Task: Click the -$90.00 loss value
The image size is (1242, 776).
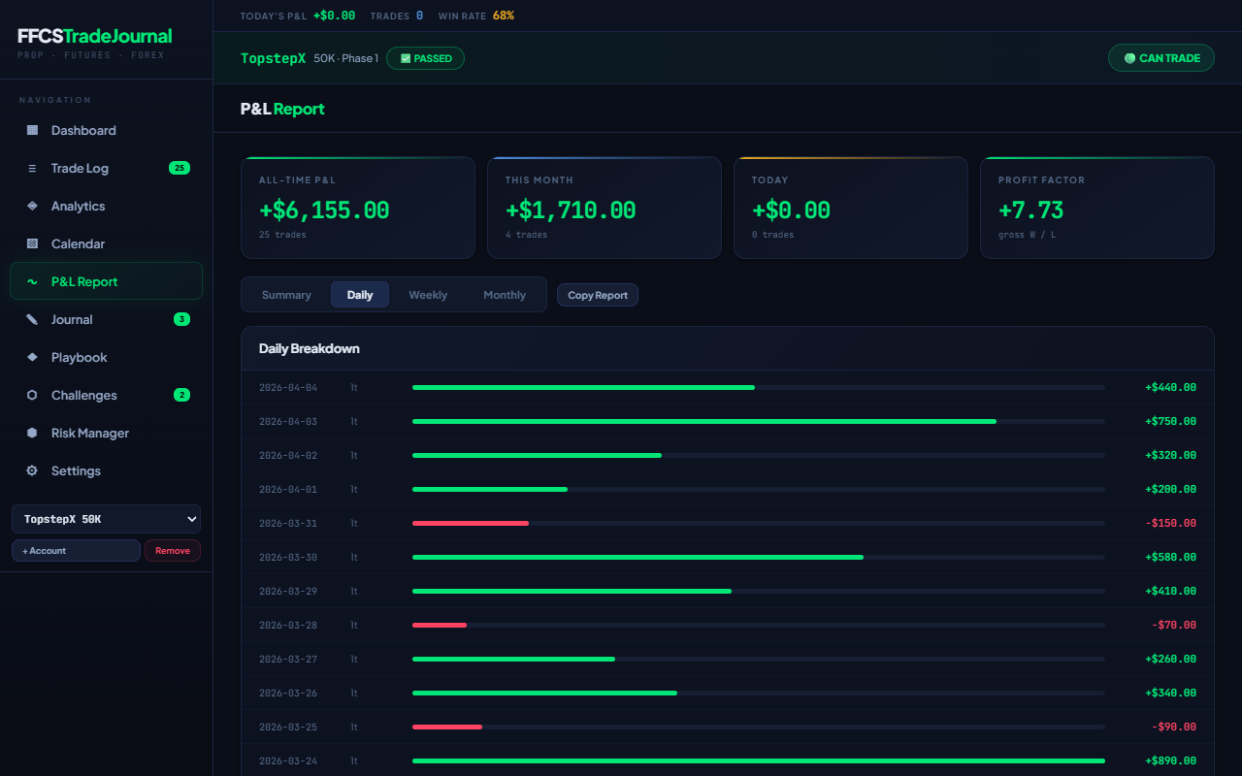Action: pyautogui.click(x=1174, y=727)
